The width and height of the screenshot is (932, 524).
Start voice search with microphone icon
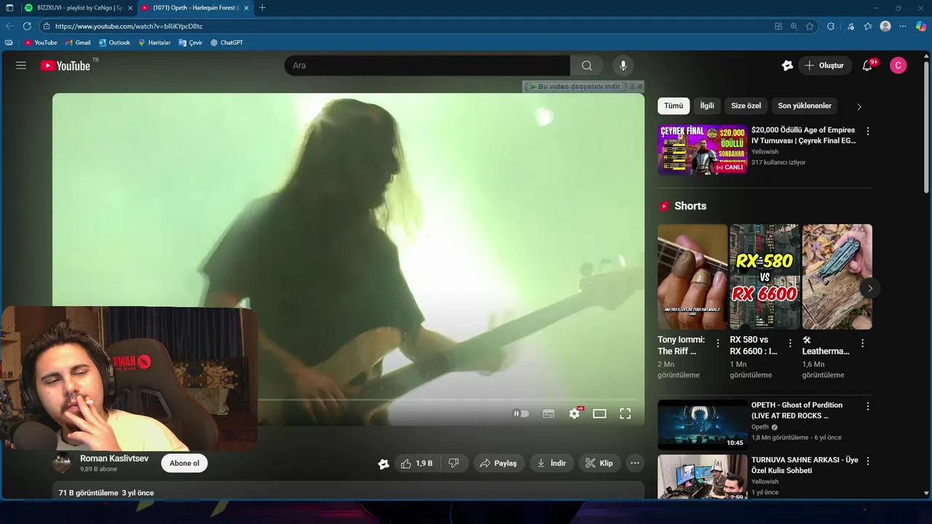pos(623,65)
